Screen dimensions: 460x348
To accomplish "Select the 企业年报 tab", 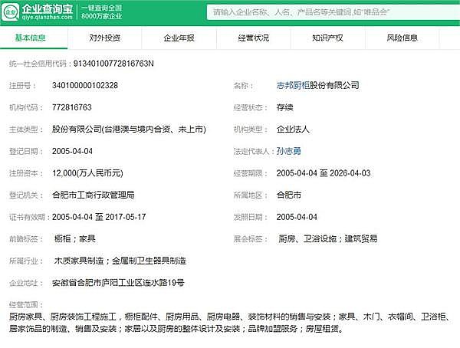I will (179, 38).
